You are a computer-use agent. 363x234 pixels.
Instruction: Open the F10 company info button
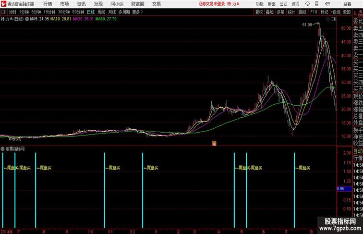click(x=314, y=12)
